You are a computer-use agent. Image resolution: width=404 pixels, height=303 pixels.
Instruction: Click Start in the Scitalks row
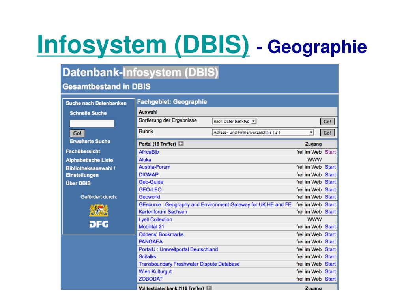pos(330,256)
